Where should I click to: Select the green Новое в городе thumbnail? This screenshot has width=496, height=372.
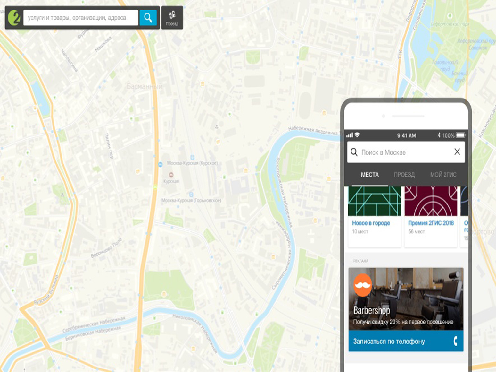374,201
